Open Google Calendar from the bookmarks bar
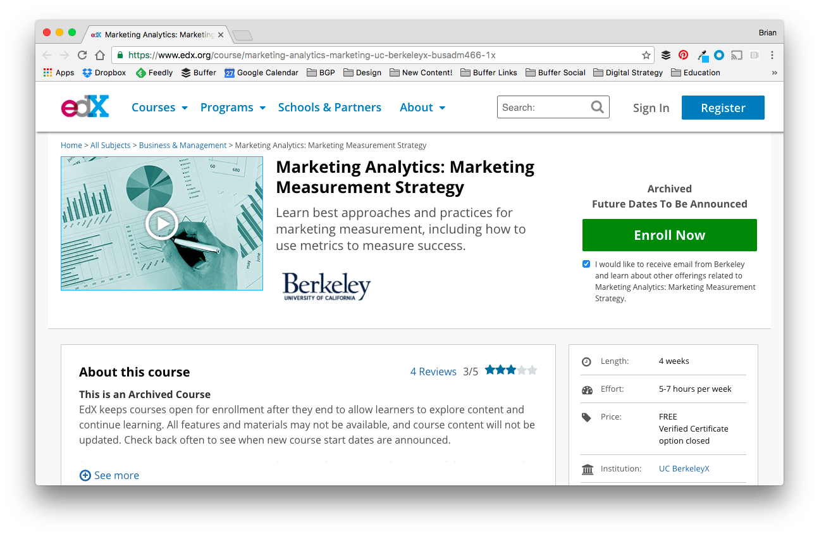The width and height of the screenshot is (819, 536). tap(261, 72)
